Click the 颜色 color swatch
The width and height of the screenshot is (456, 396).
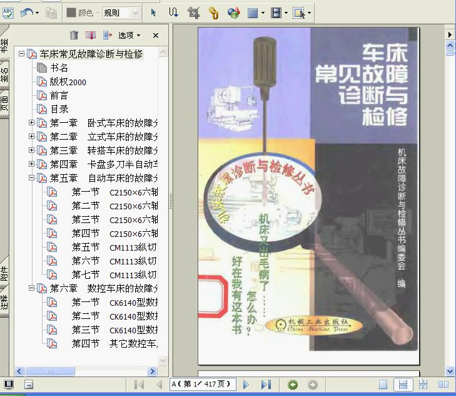pos(71,13)
